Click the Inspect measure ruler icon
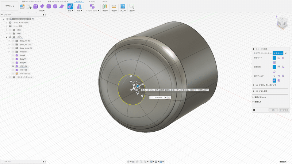Image resolution: width=292 pixels, height=164 pixels. click(114, 7)
